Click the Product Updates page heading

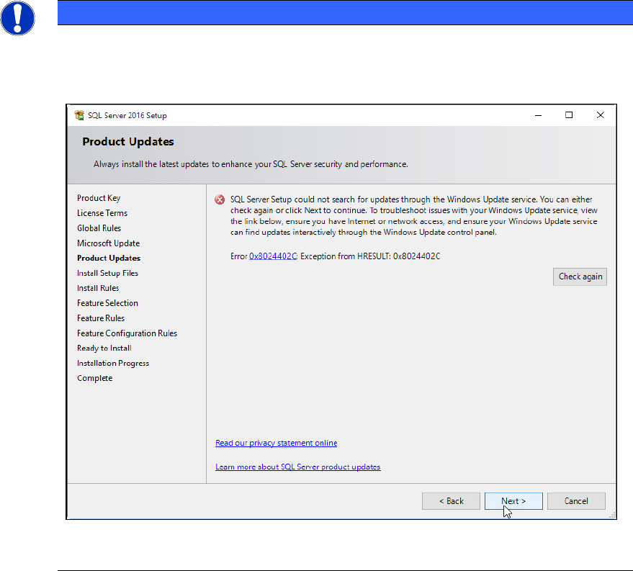[128, 142]
